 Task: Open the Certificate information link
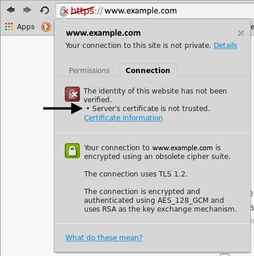(x=123, y=118)
